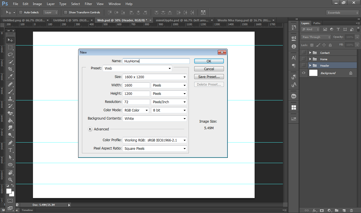361x213 pixels.
Task: Select the Lasso tool
Action: tap(10, 55)
